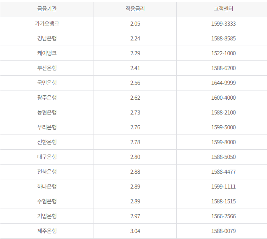Select the 신한은행 bank name cell
267x239 pixels.
47,142
